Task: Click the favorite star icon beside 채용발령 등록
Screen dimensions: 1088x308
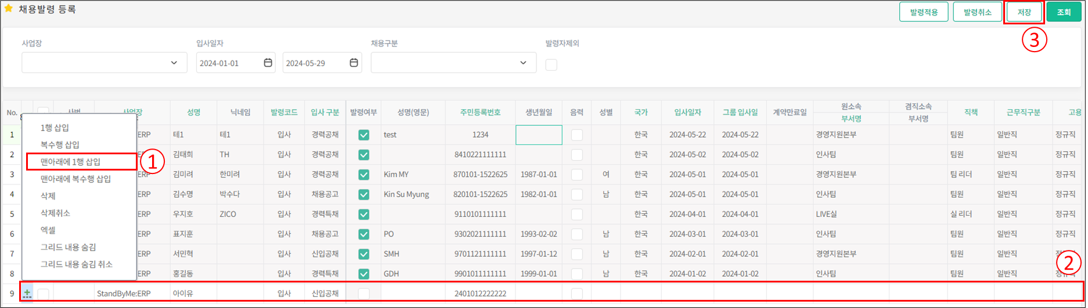Action: [8, 9]
